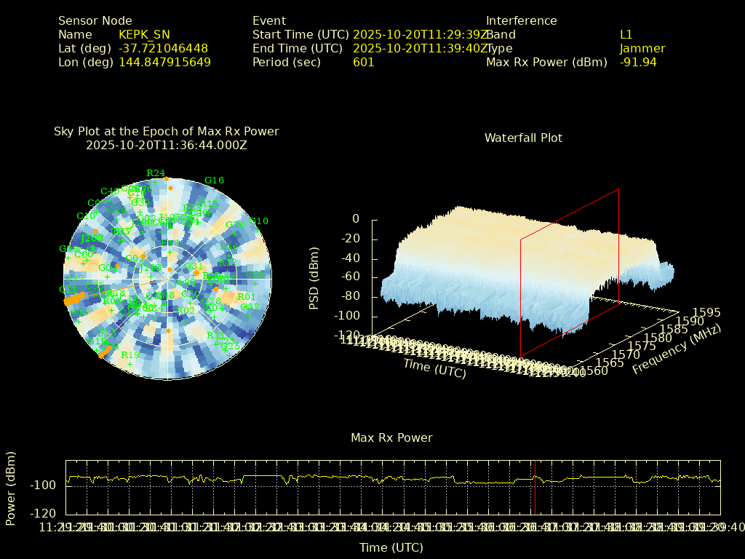Click the Waterfall Plot title

523,138
